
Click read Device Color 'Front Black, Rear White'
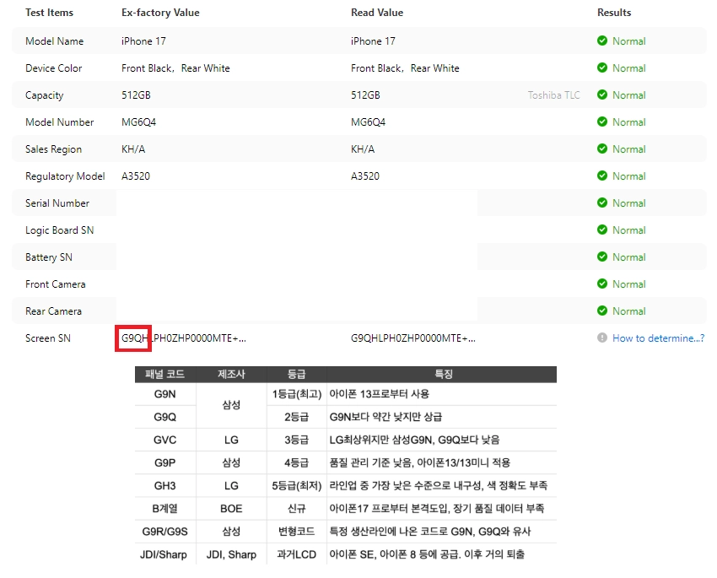tap(405, 68)
